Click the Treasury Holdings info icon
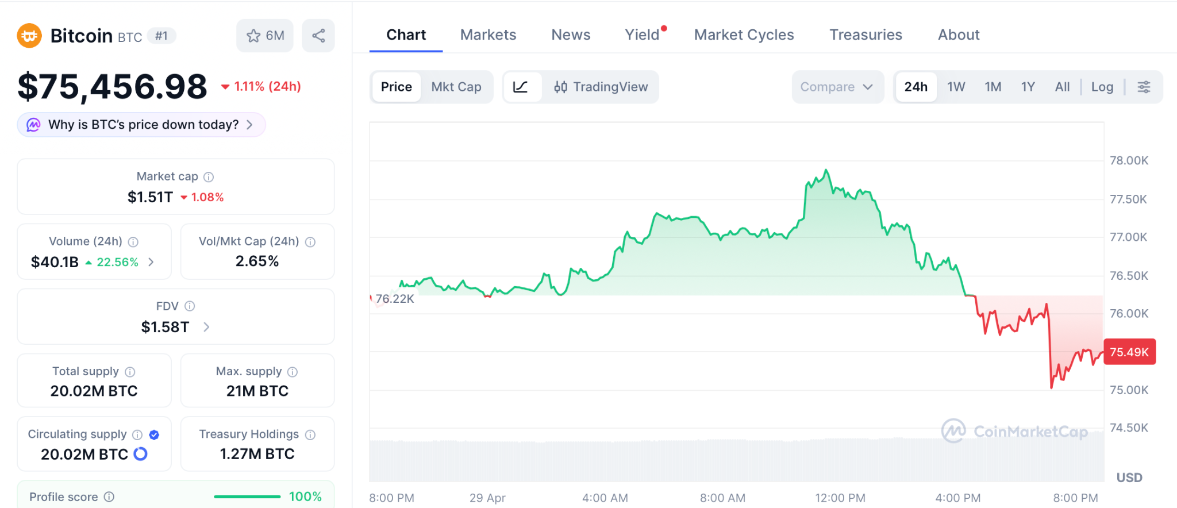This screenshot has height=508, width=1177. (x=310, y=435)
